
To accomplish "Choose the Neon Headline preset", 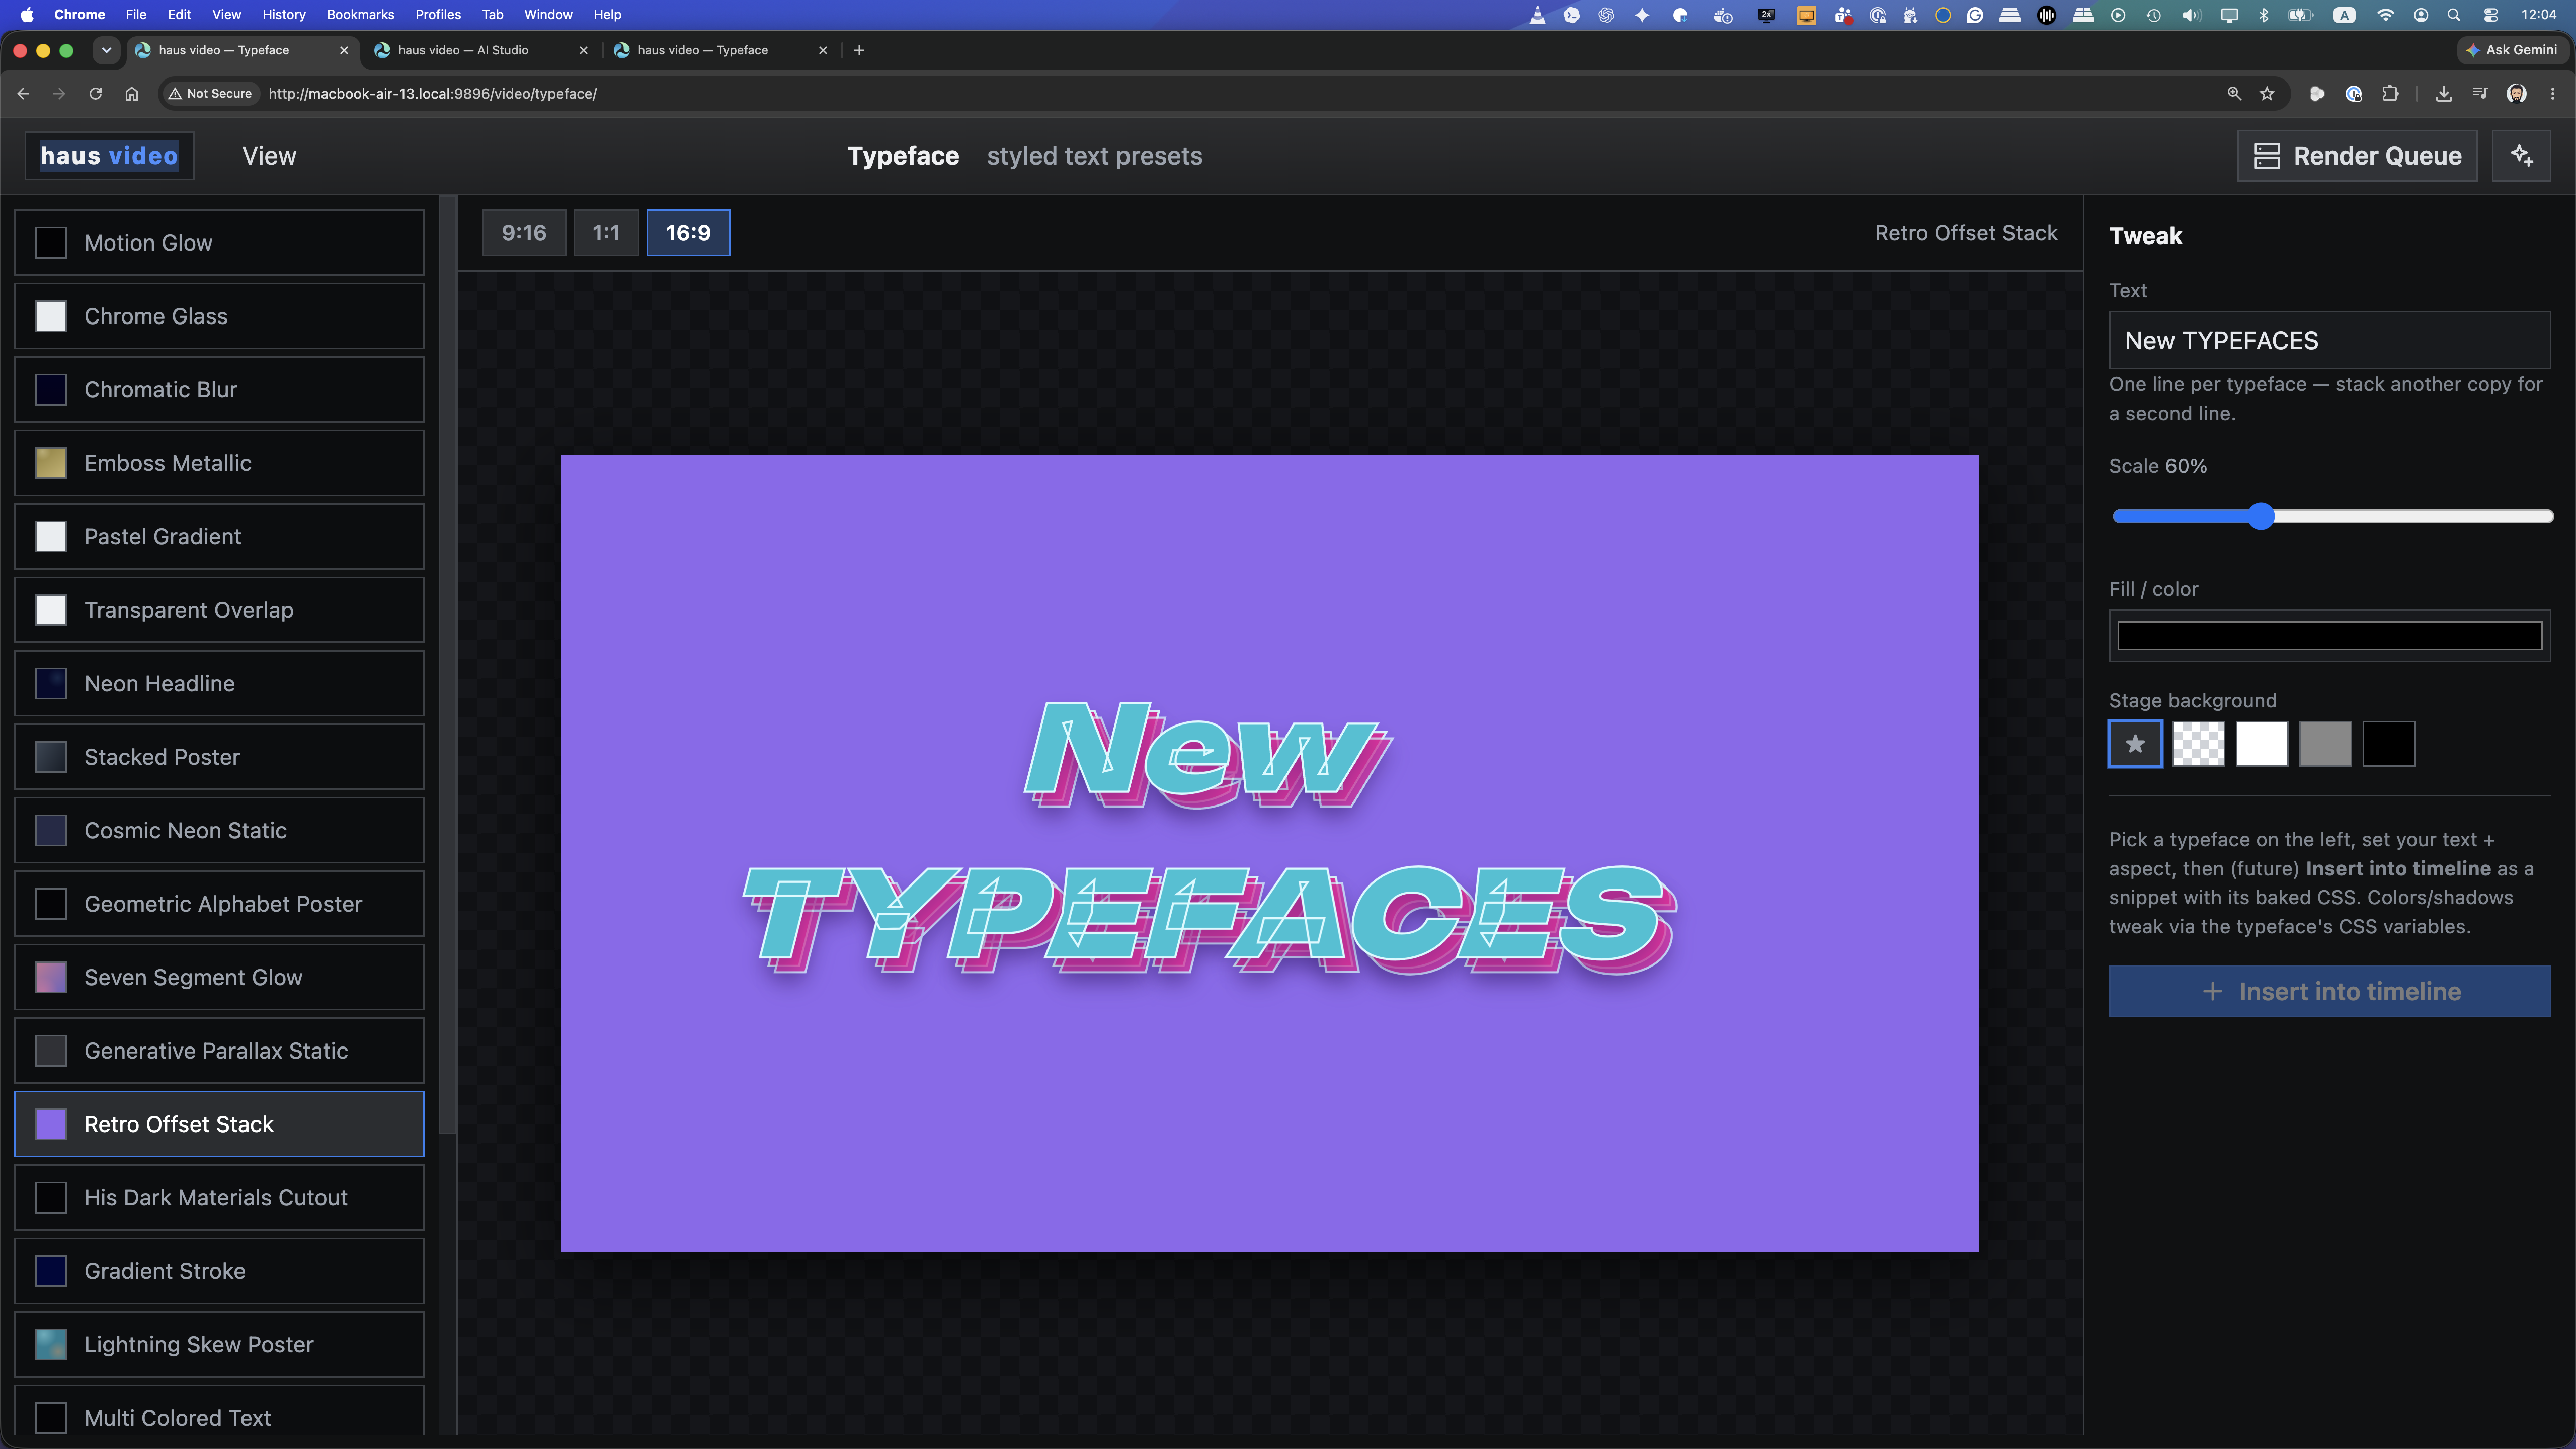I will [x=219, y=684].
